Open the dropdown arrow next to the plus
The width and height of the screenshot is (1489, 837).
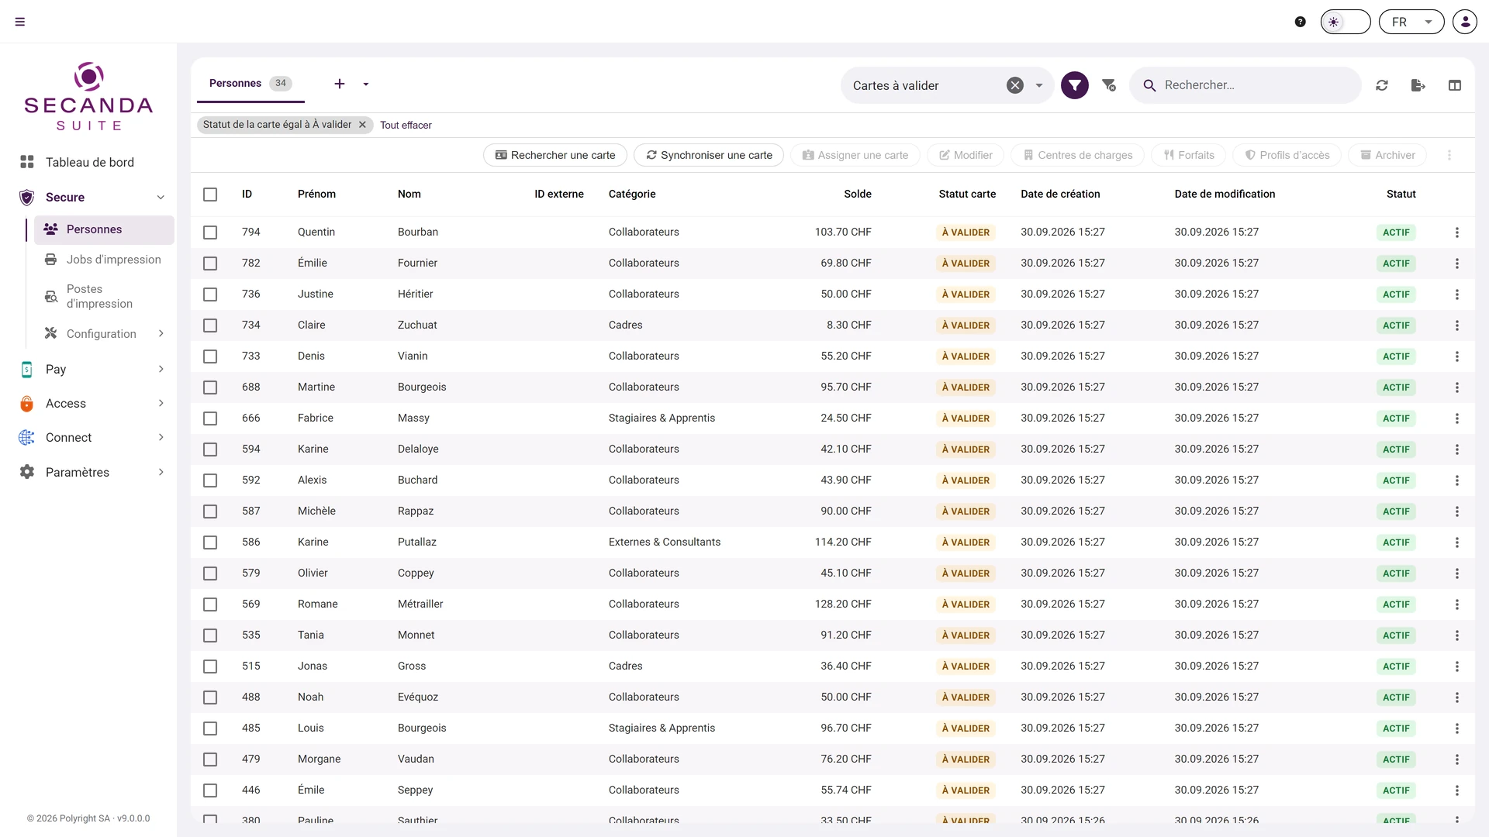[366, 84]
